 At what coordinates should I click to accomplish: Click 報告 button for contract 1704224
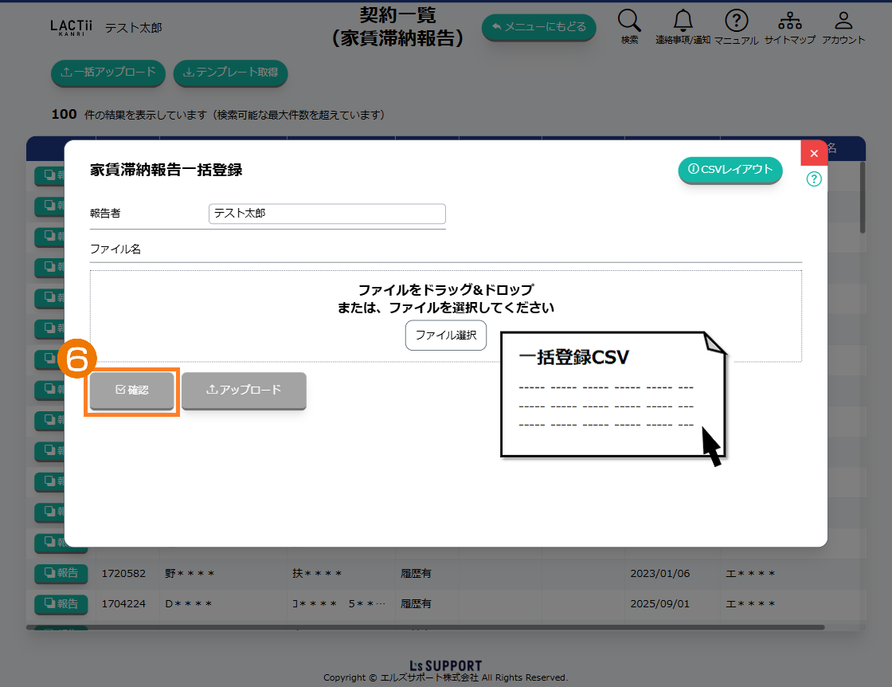click(x=61, y=603)
